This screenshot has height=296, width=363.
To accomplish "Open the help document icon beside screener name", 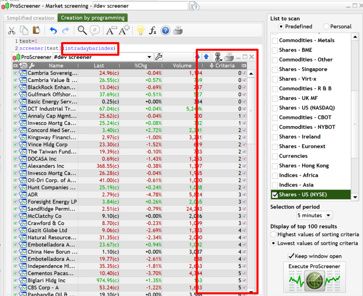I will [195, 6].
